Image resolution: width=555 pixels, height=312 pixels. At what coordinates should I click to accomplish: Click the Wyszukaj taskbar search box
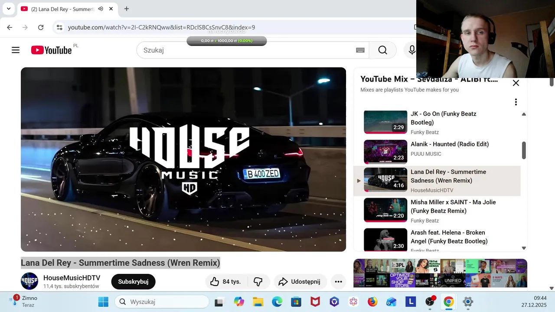pos(162,302)
